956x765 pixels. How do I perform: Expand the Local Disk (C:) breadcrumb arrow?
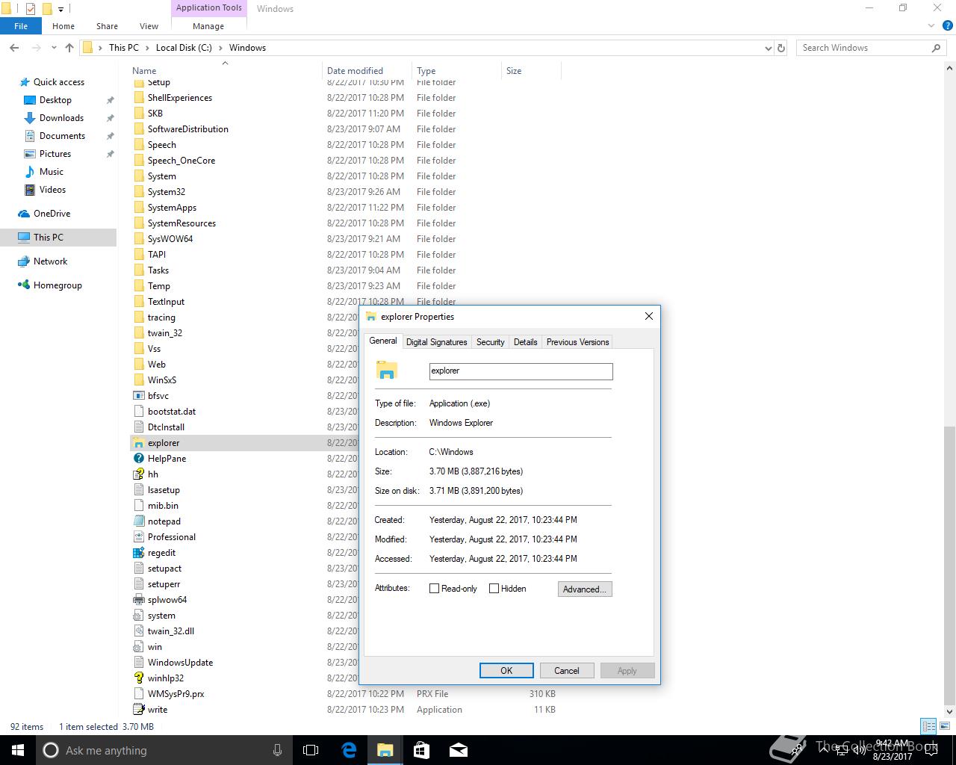pos(220,48)
